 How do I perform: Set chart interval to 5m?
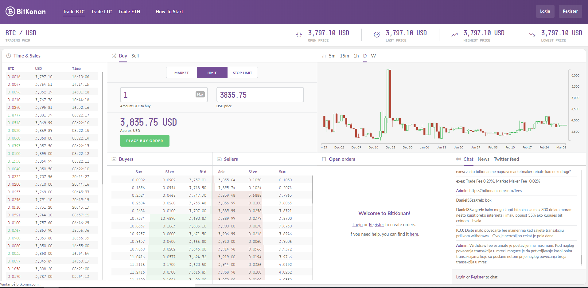[332, 56]
